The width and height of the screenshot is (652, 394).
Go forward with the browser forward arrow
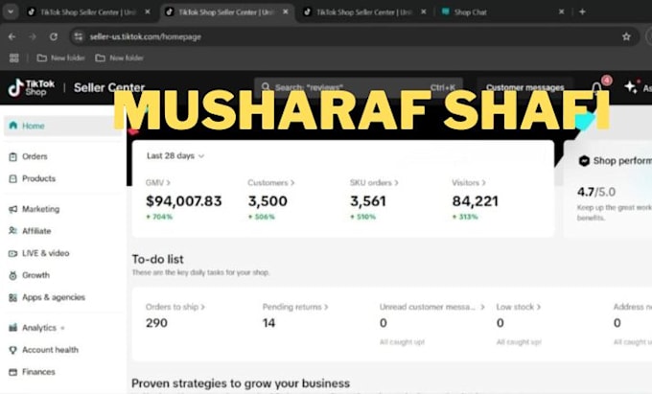33,36
